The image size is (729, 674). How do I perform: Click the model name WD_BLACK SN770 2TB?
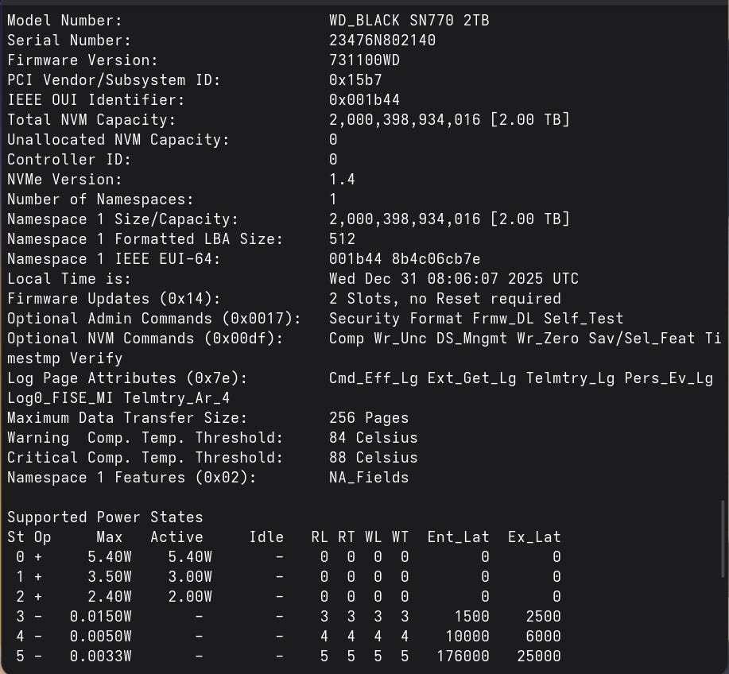tap(409, 21)
